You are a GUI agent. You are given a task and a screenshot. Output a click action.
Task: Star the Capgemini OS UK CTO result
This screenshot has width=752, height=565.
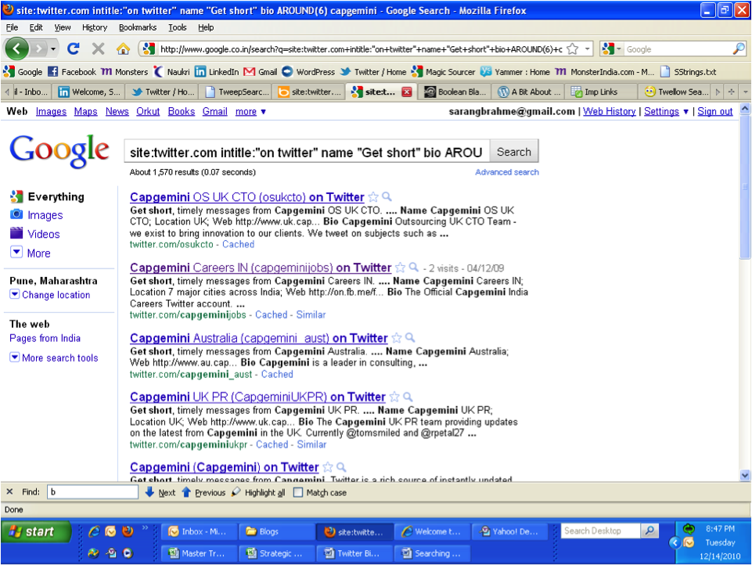pos(373,197)
